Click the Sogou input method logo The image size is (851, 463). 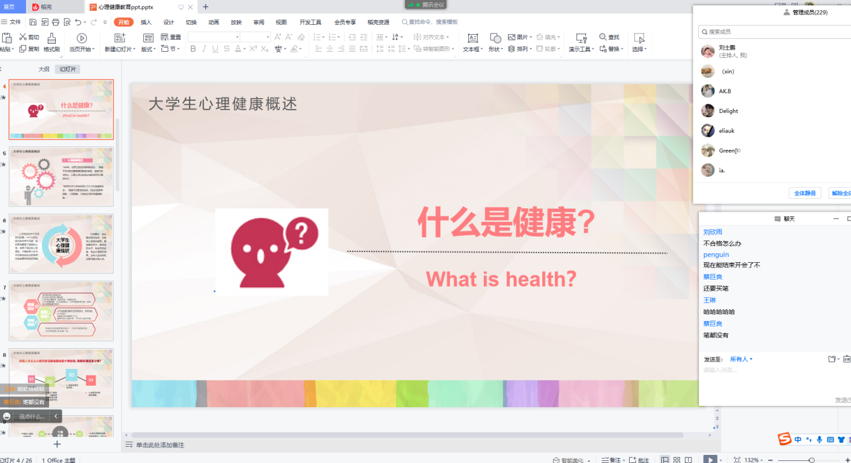(x=784, y=439)
